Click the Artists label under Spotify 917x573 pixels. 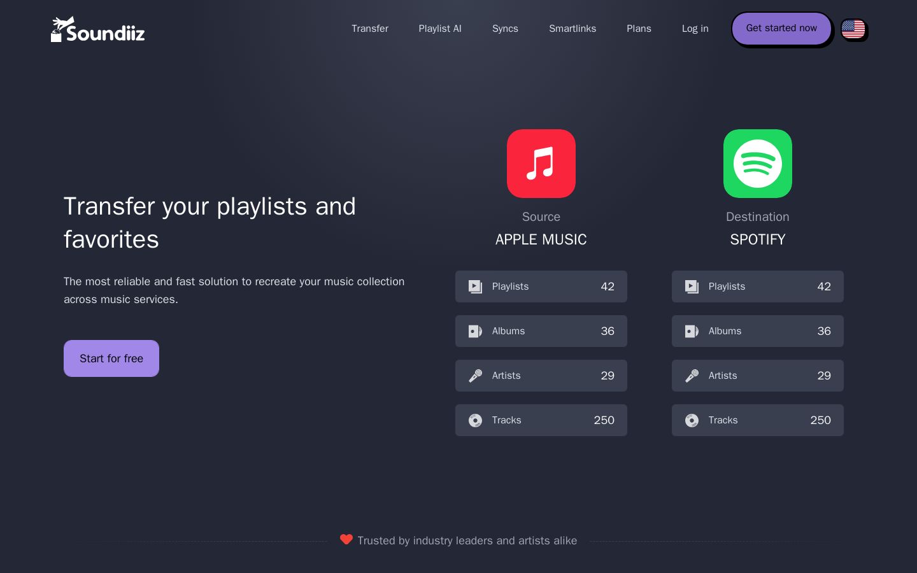(x=723, y=376)
